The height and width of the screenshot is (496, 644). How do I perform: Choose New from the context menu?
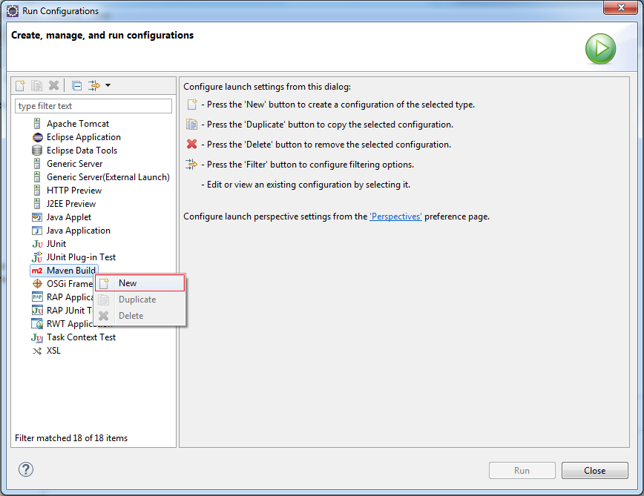[x=140, y=283]
